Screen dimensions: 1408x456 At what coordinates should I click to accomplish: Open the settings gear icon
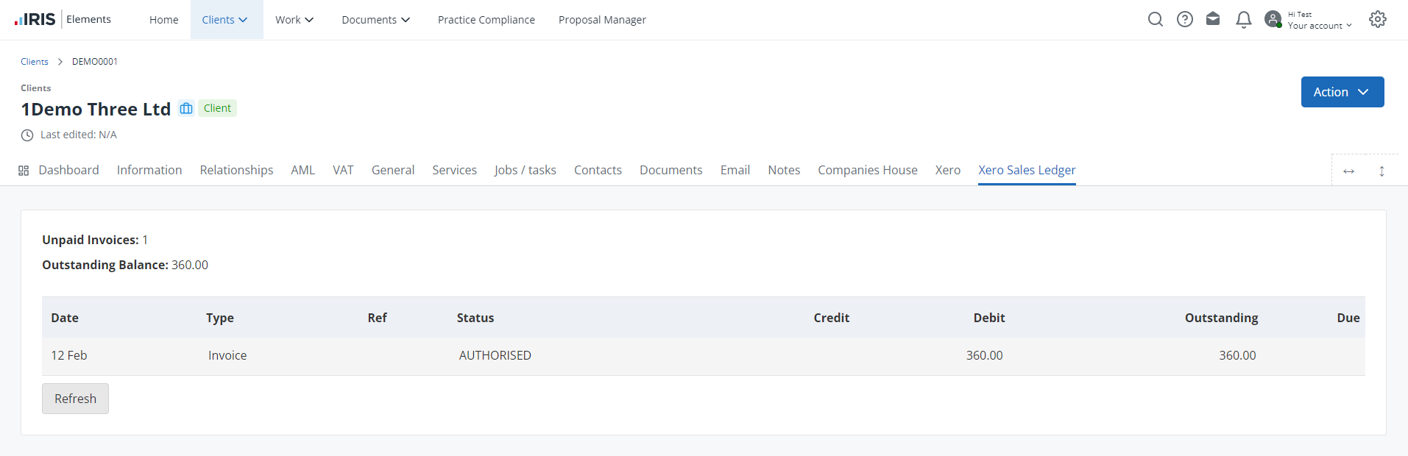click(1378, 20)
